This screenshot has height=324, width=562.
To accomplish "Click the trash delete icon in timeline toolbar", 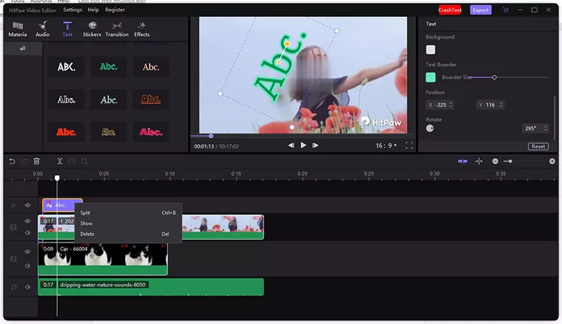I will (37, 162).
